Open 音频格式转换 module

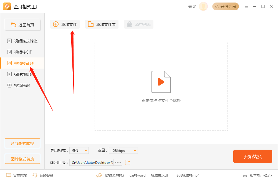point(22,143)
